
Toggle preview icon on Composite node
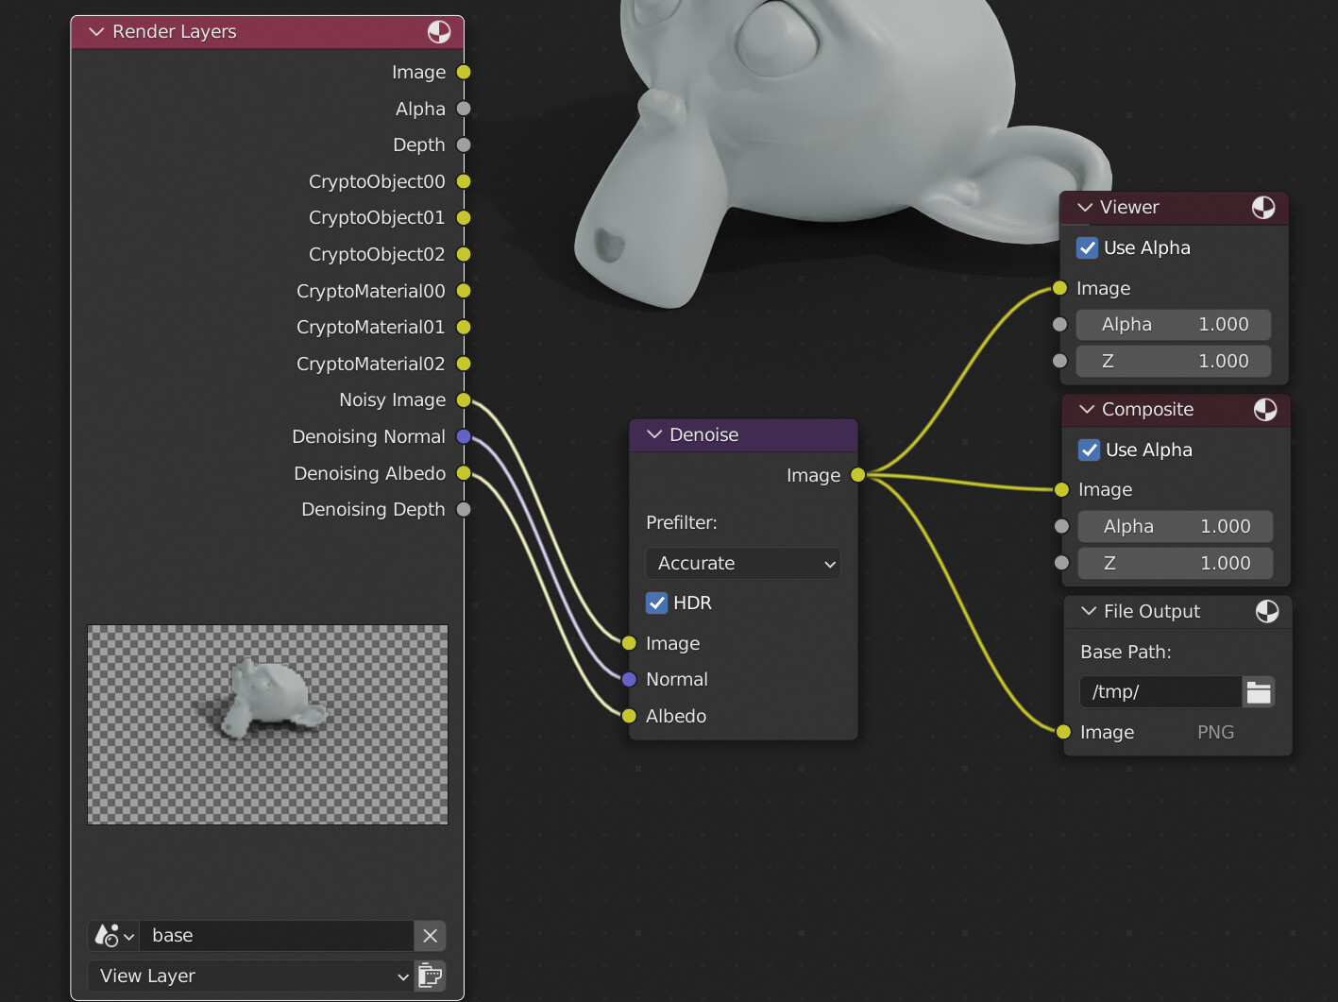pos(1265,410)
